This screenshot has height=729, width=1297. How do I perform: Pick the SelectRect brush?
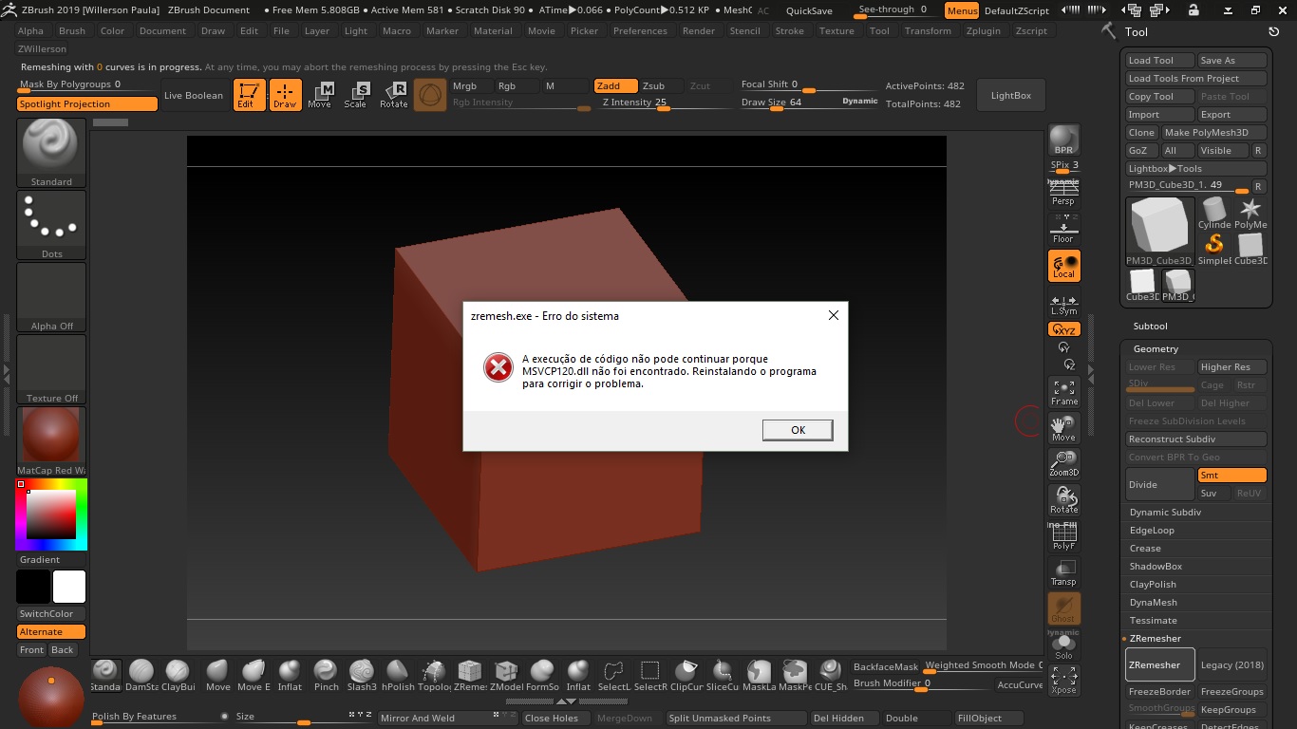click(650, 675)
